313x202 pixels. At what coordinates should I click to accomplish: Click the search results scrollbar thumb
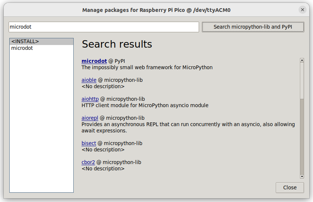point(302,80)
